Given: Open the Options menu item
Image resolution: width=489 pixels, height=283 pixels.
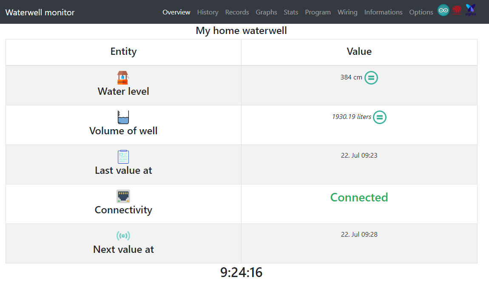Looking at the screenshot, I should [x=421, y=12].
